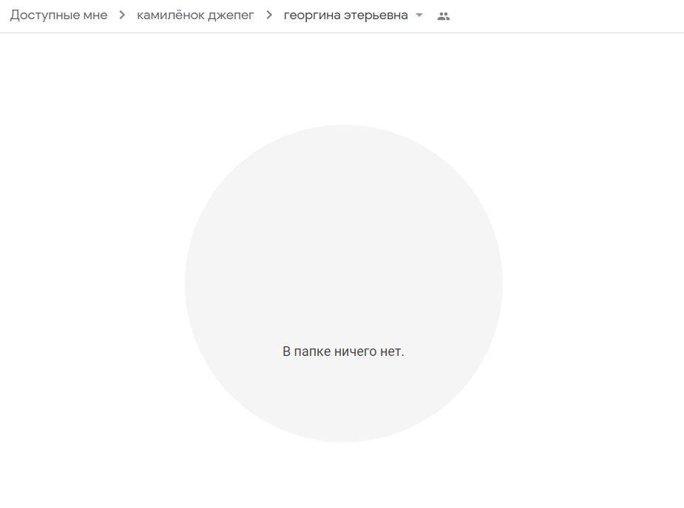Expand folder actions menu for георгина этерьевна

[x=419, y=16]
